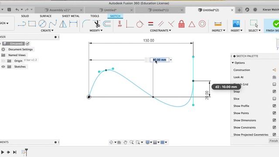This screenshot has width=279, height=157.
Task: Apply the Concentric constraint
Action: [202, 24]
